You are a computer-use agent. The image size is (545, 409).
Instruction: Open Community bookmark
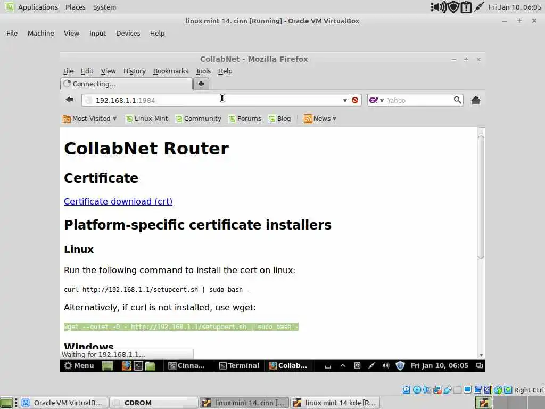pos(198,119)
